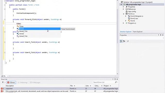Collapse the forward_Click method region
Viewport: 165px width, 93px height.
click(5, 19)
